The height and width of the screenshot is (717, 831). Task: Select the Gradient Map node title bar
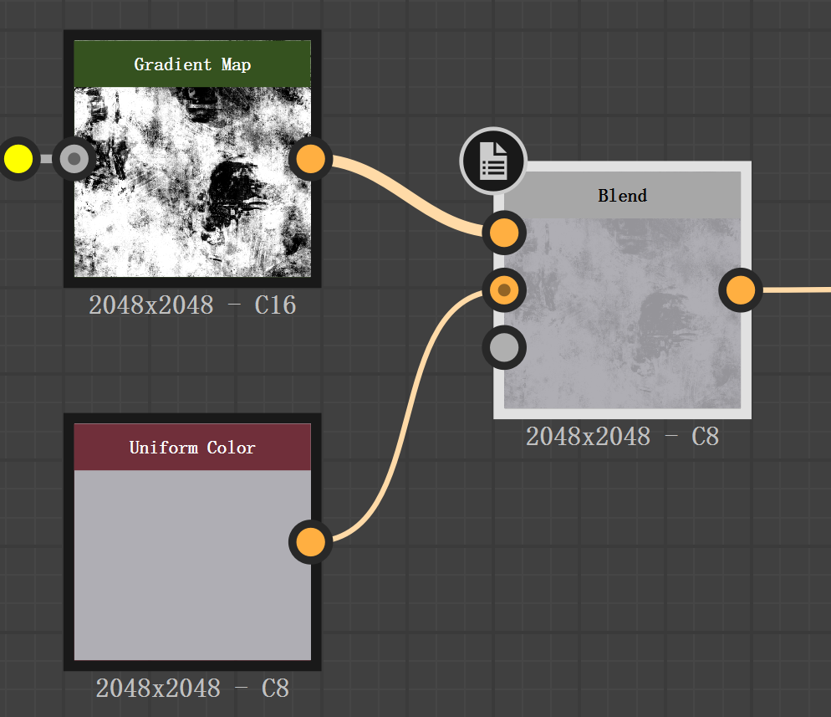192,64
